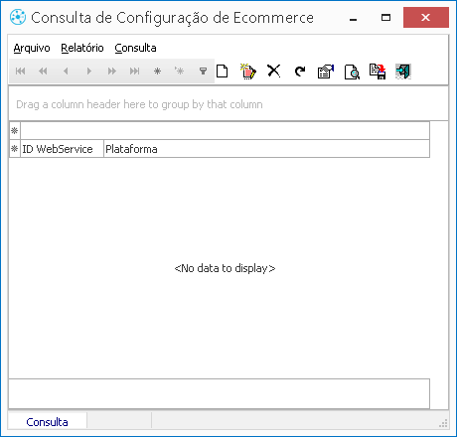Open the Consulta menu
The width and height of the screenshot is (457, 437).
[135, 48]
